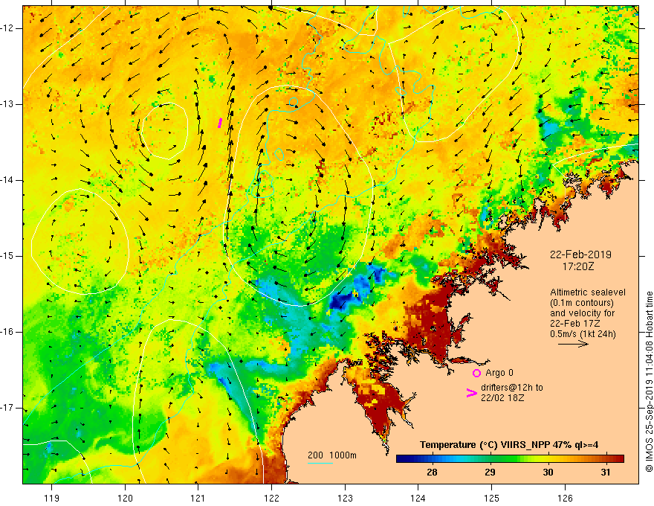Image resolution: width=654 pixels, height=506 pixels.
Task: Click latitude label -16 on axis
Action: click(7, 332)
